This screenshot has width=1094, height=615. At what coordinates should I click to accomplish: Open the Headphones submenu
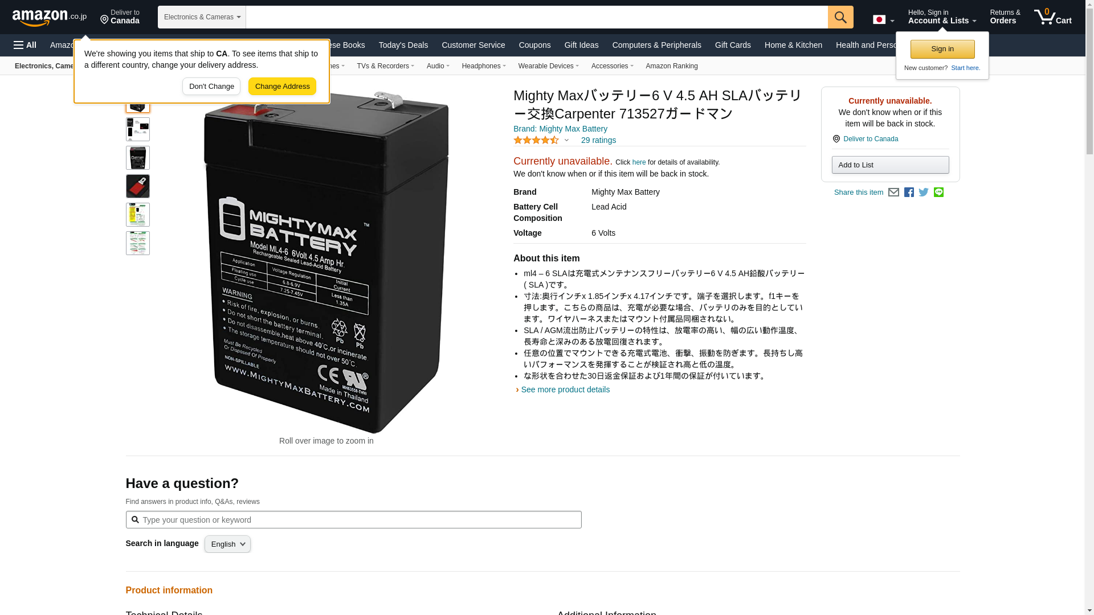pyautogui.click(x=484, y=66)
